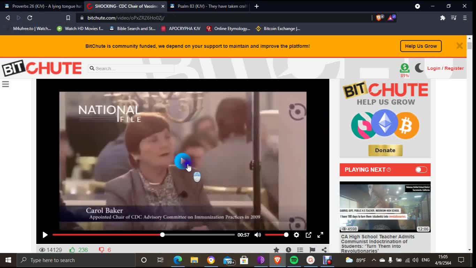Toggle dark mode with moon icon

pos(419,68)
